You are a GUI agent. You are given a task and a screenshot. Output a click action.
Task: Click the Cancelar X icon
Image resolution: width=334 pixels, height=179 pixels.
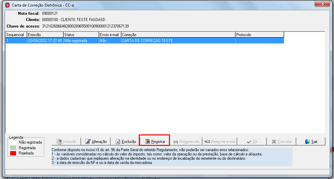274,142
